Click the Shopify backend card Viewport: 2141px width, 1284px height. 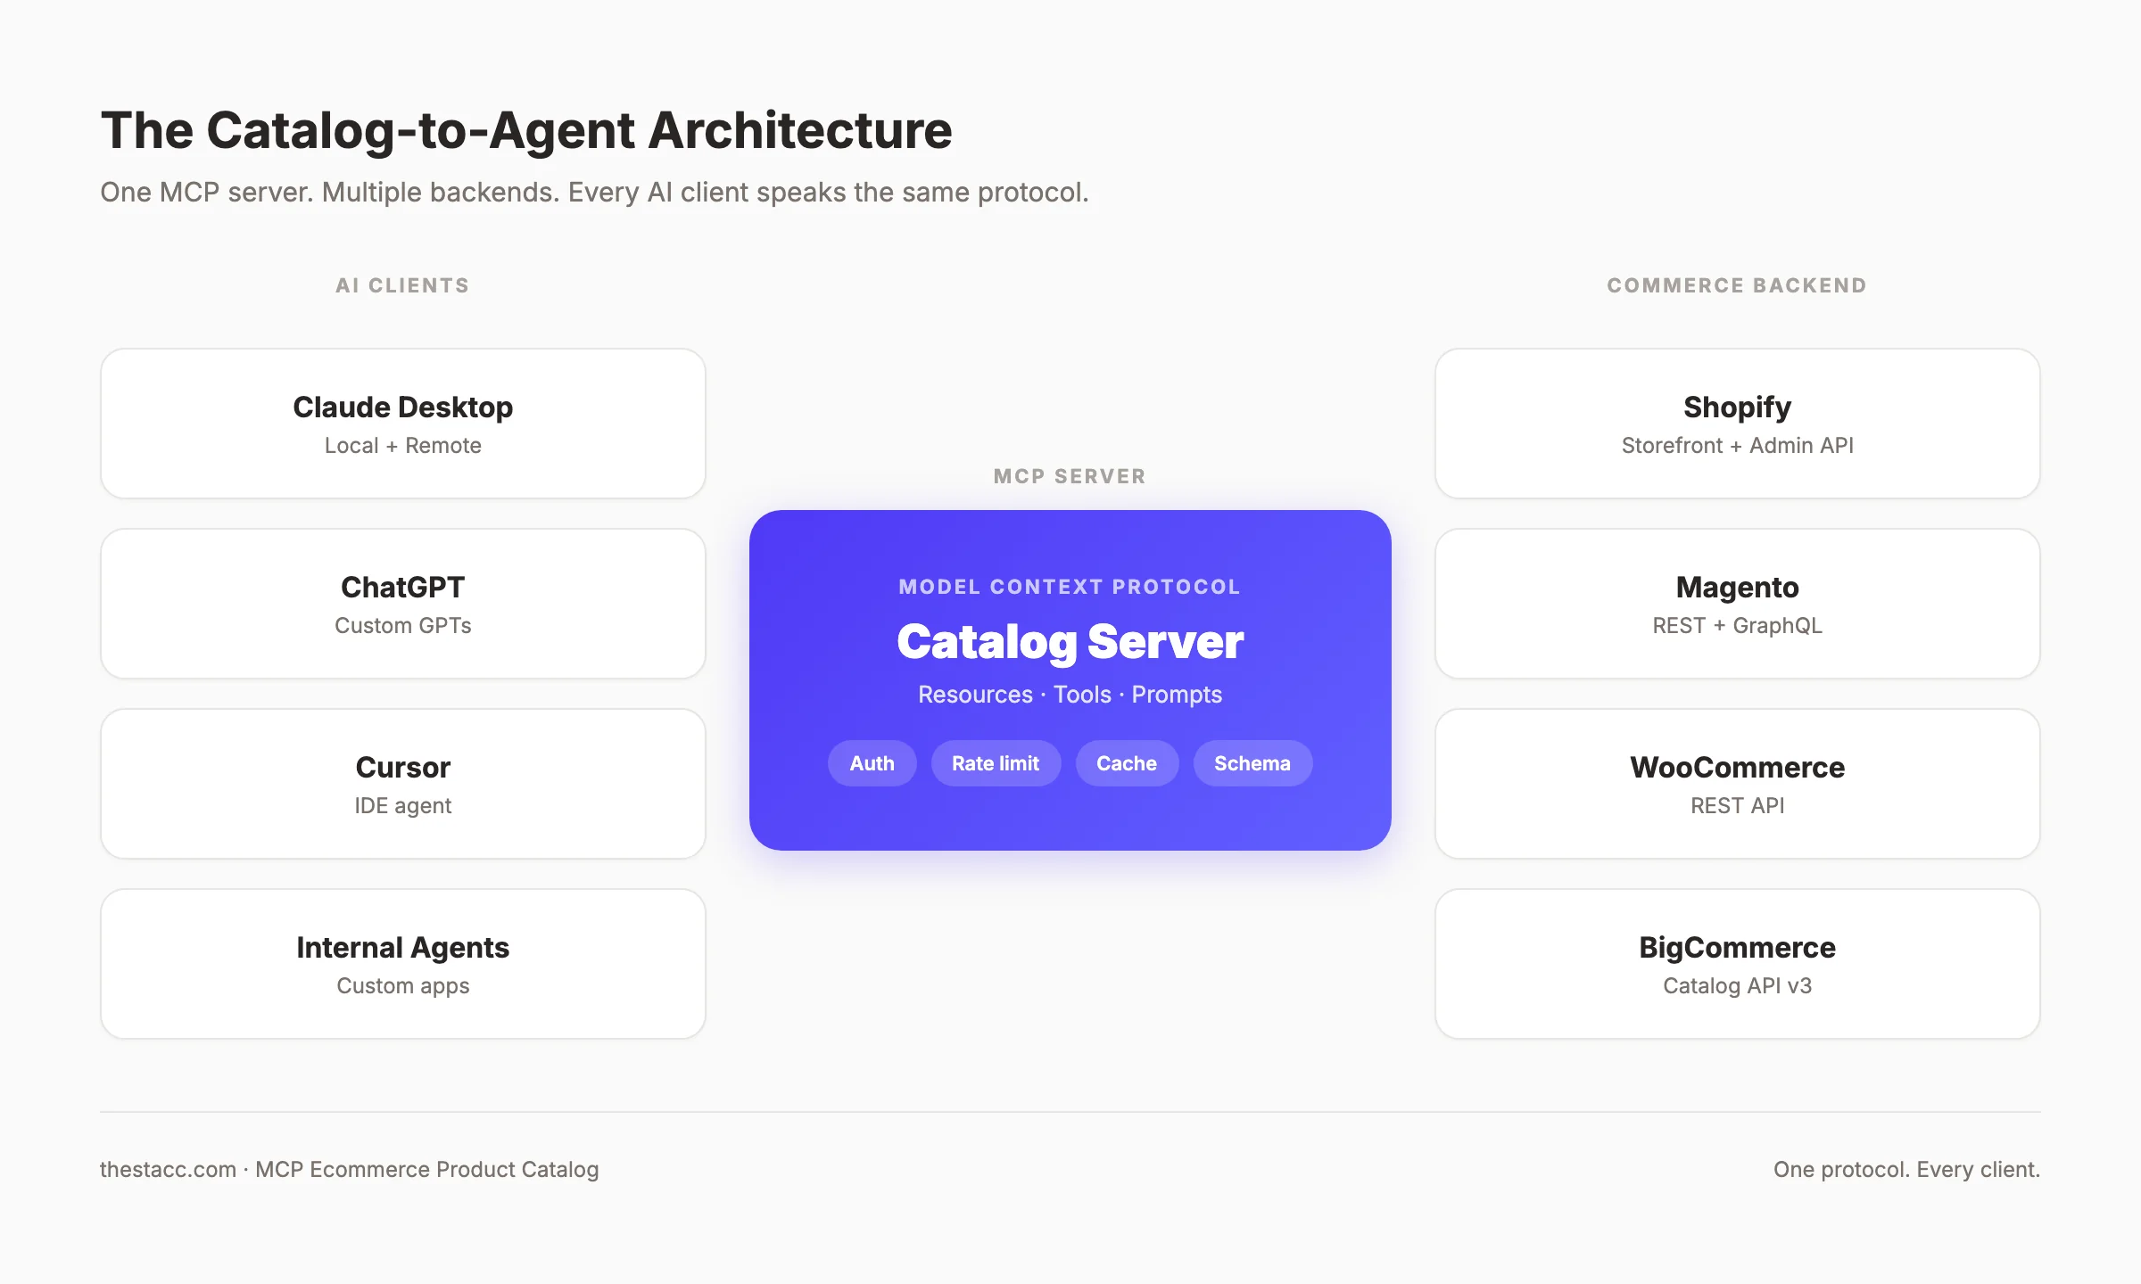1738,424
